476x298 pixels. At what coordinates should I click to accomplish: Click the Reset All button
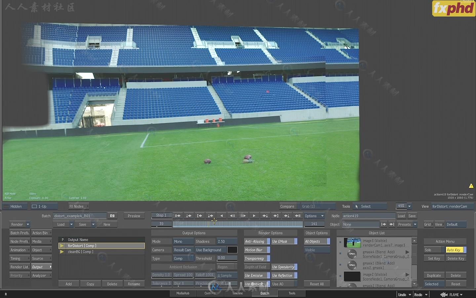[x=317, y=284]
